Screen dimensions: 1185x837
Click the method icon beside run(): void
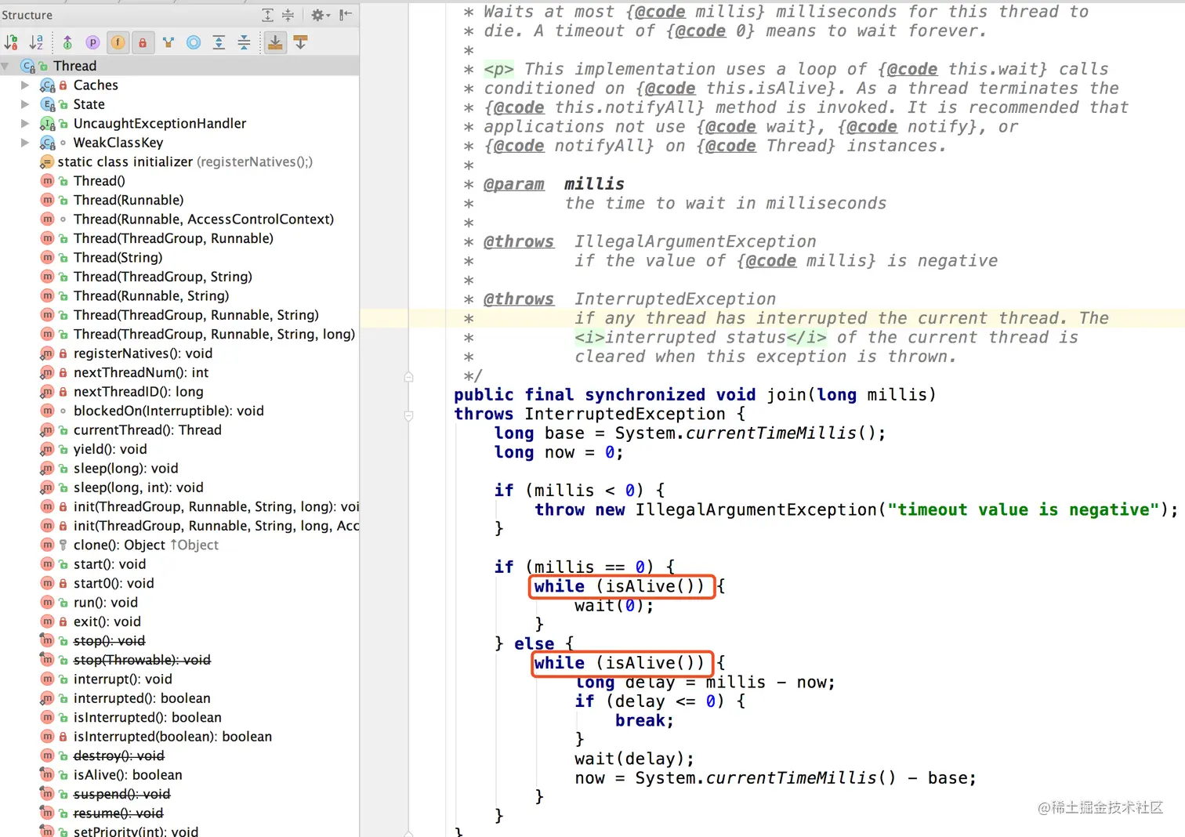tap(47, 603)
